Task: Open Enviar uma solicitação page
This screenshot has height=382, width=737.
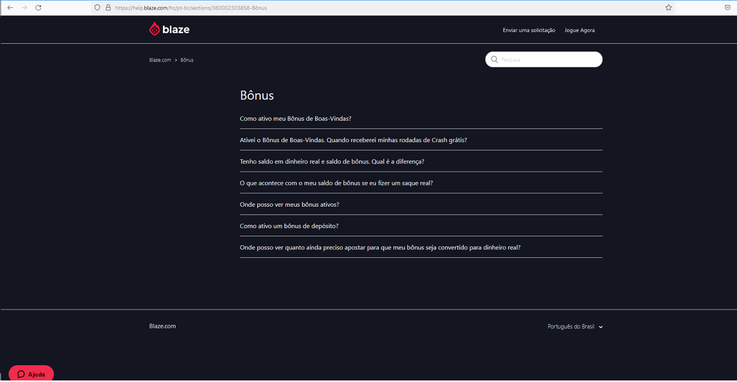Action: point(529,30)
